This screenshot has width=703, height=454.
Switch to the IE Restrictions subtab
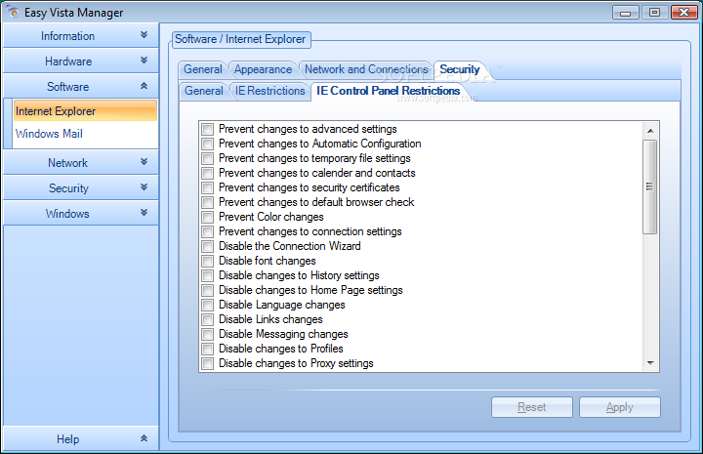(x=269, y=91)
